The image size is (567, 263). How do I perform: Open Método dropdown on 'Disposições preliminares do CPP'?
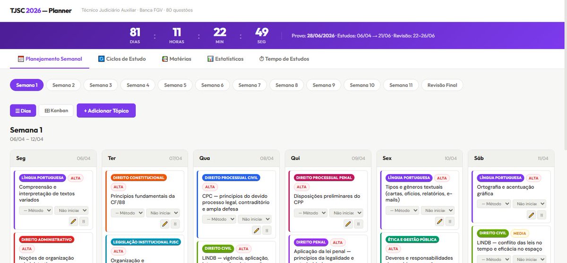pyautogui.click(x=310, y=213)
